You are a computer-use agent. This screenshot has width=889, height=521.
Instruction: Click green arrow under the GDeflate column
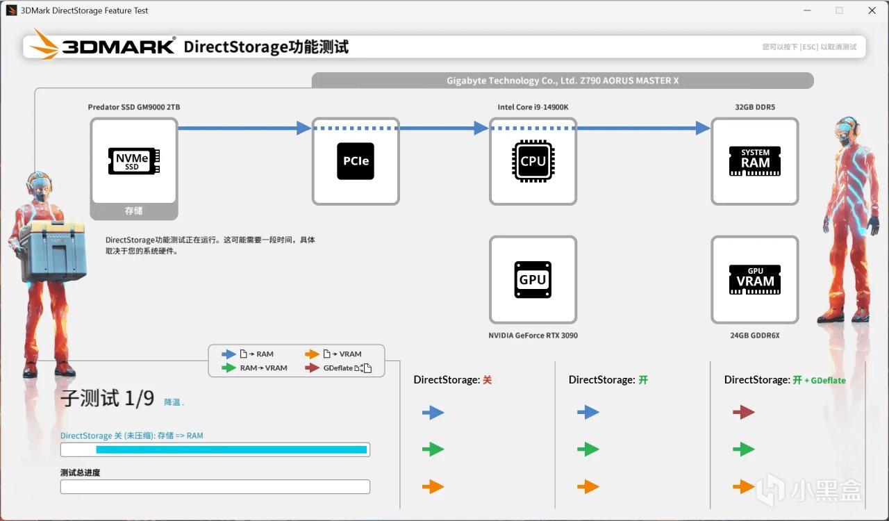click(744, 449)
